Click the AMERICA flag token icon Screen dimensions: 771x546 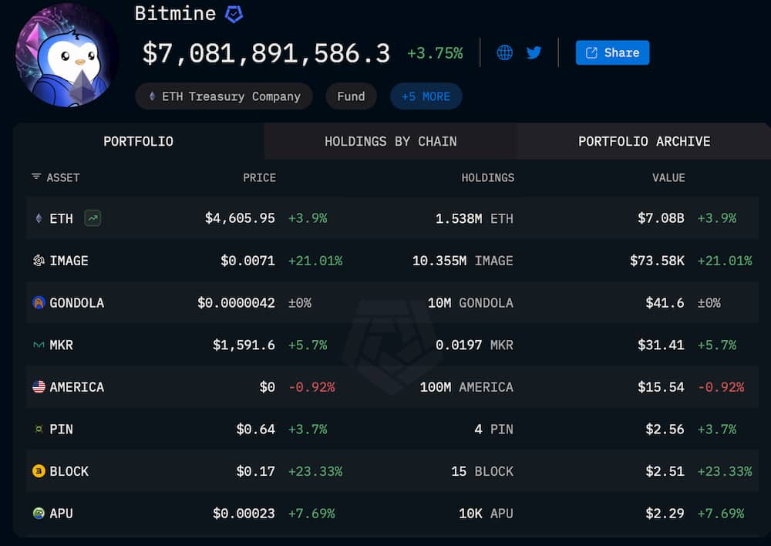39,387
